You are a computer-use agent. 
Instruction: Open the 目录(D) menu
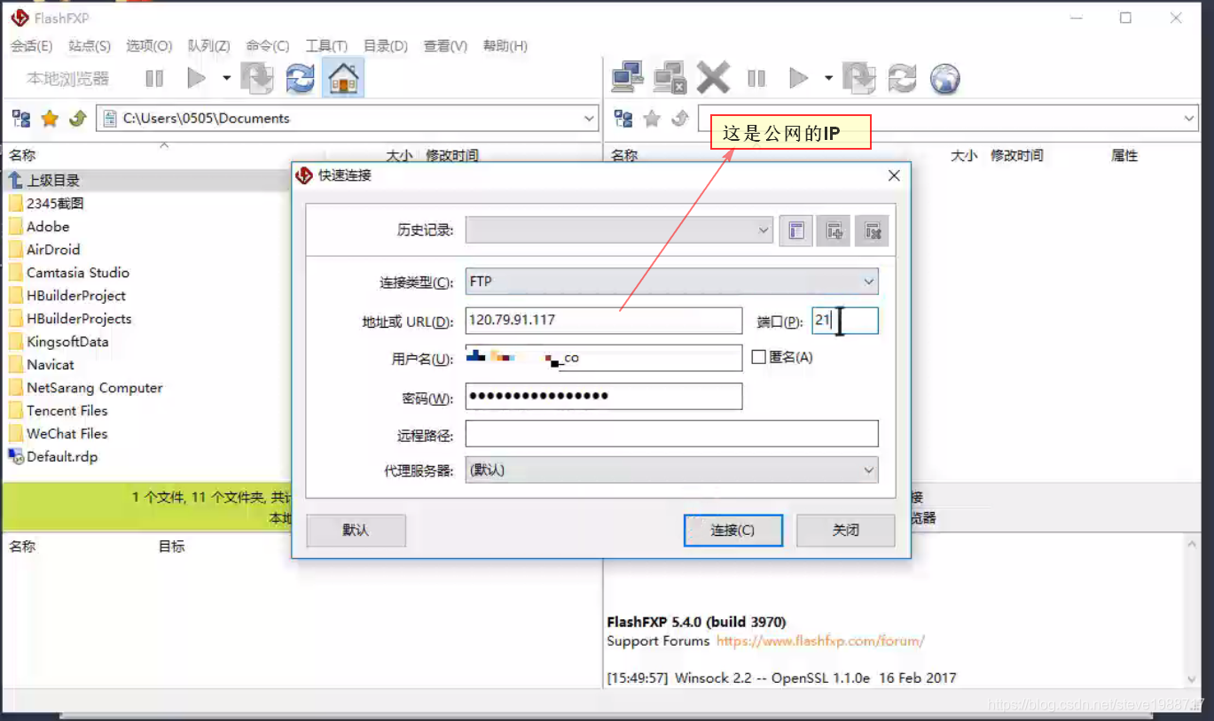click(386, 46)
